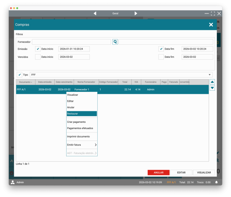The height and width of the screenshot is (197, 231).
Task: Open notifications bell in status bar
Action: click(x=216, y=182)
